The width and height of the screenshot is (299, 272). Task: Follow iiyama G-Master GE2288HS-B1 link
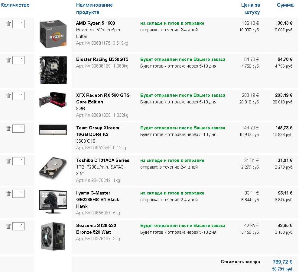pyautogui.click(x=97, y=200)
